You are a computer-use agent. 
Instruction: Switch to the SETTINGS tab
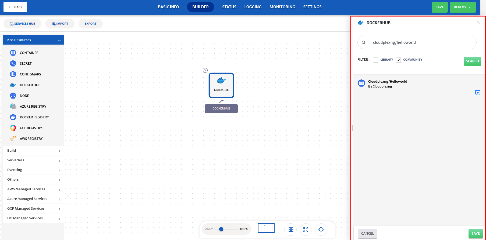click(312, 7)
